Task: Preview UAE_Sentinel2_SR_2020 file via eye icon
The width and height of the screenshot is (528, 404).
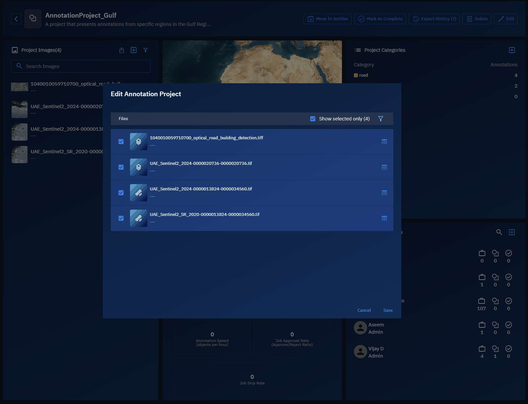Action: pos(384,218)
